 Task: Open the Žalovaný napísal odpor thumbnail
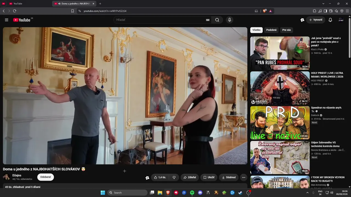(280, 158)
